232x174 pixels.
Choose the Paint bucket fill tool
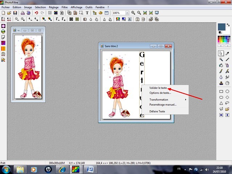[221, 65]
